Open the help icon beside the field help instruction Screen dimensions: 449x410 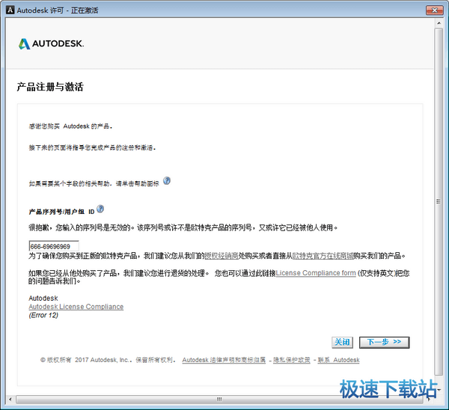[167, 181]
